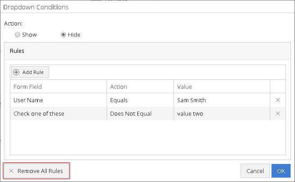The width and height of the screenshot is (295, 182).
Task: Cancel the Dropdown Conditions dialog
Action: (255, 171)
